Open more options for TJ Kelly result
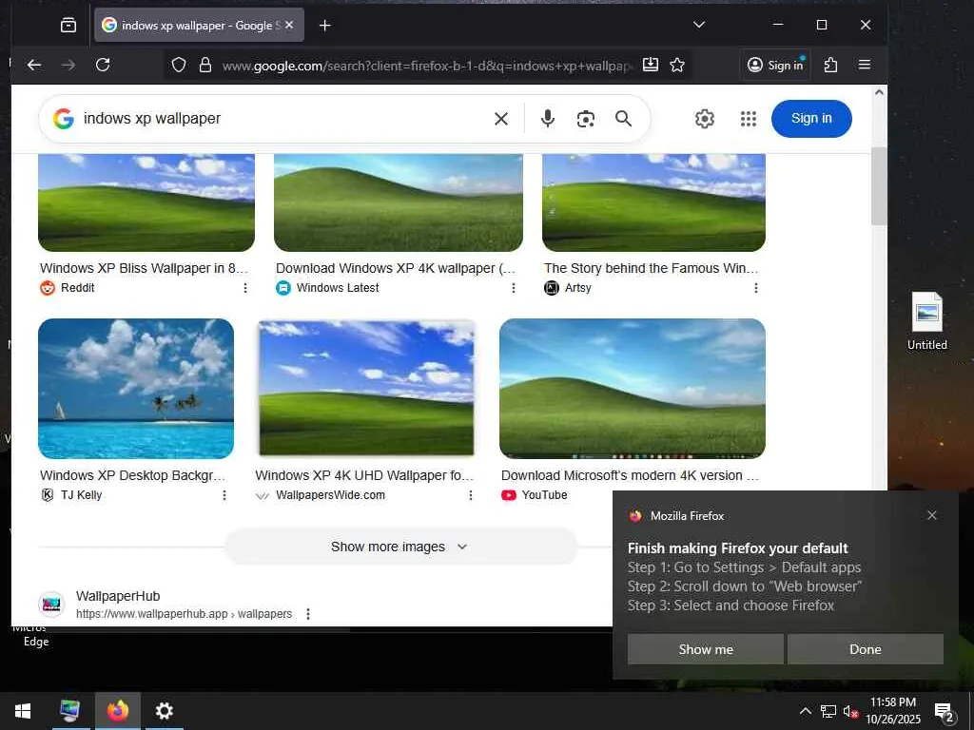 [x=224, y=495]
